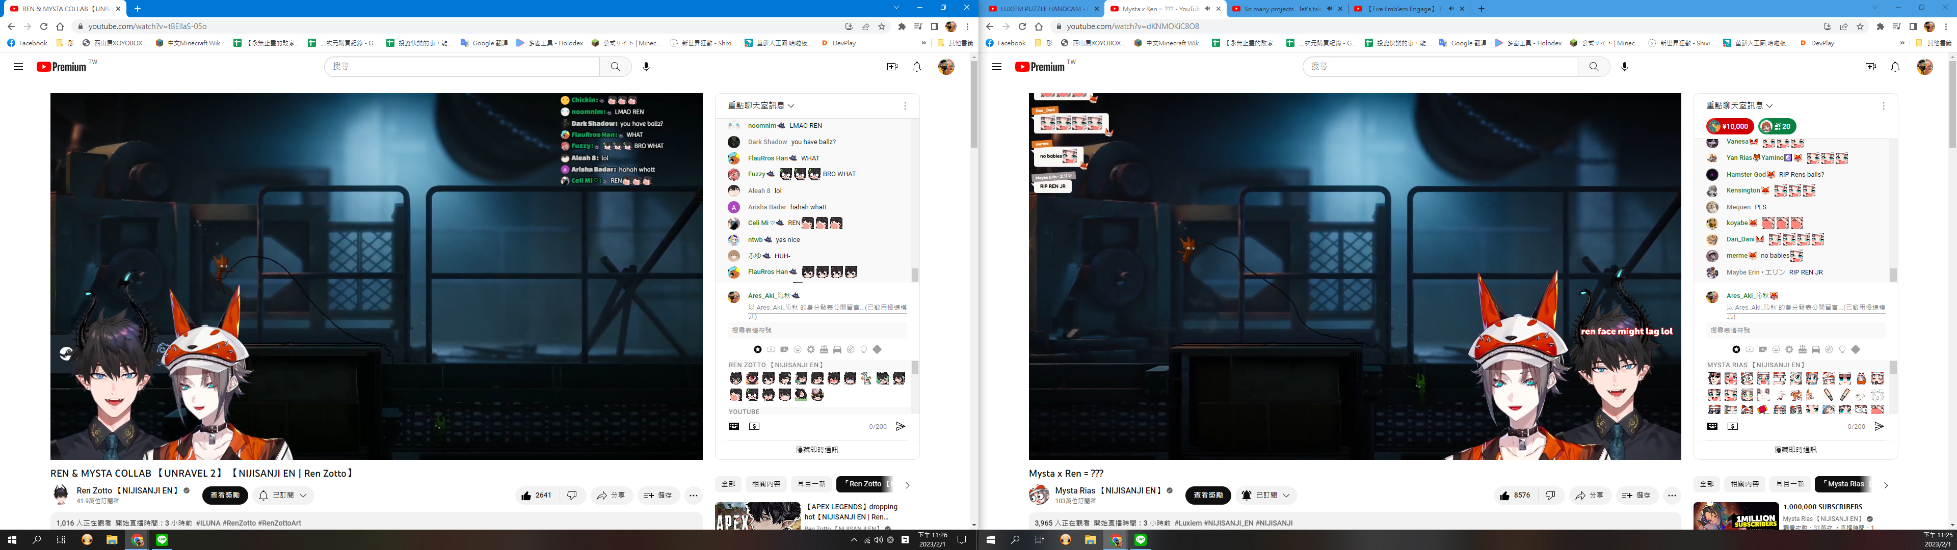The width and height of the screenshot is (1957, 550).
Task: Open the tab search chevron in right window
Action: (x=1874, y=8)
